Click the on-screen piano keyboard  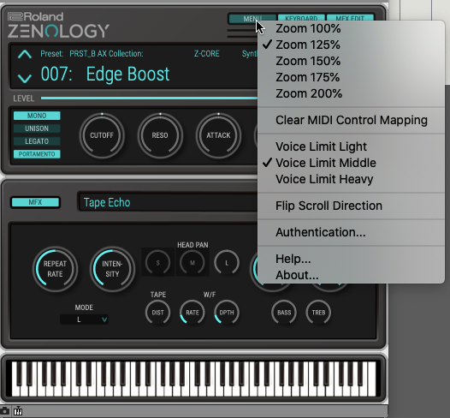tap(193, 379)
